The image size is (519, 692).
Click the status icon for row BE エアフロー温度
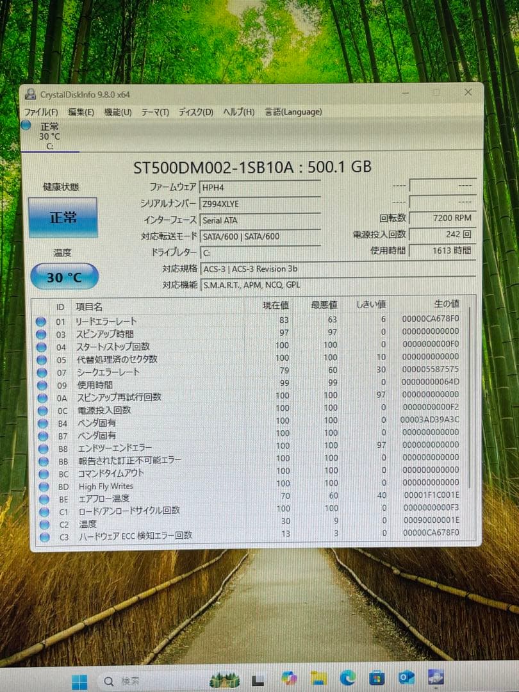point(44,500)
